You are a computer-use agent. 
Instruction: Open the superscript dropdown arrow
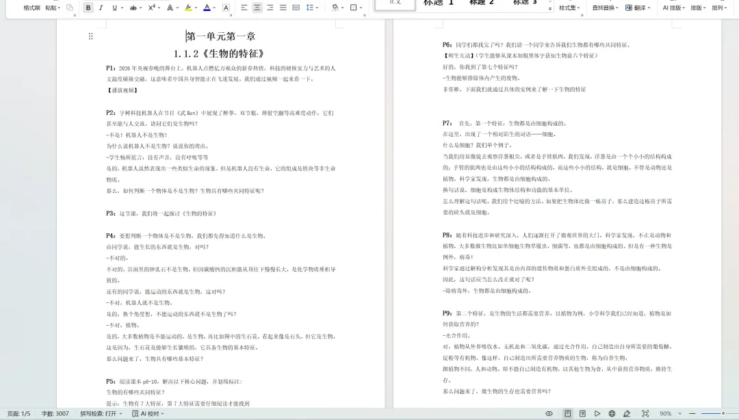[x=159, y=8]
